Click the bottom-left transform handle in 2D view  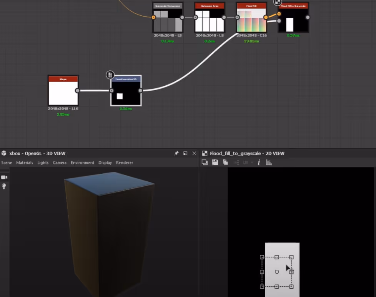pos(262,287)
